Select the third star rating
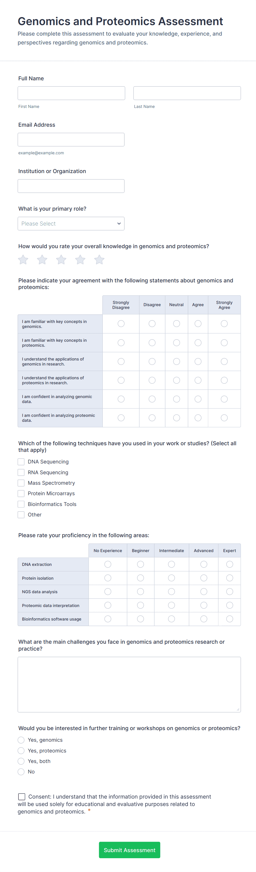 [61, 260]
